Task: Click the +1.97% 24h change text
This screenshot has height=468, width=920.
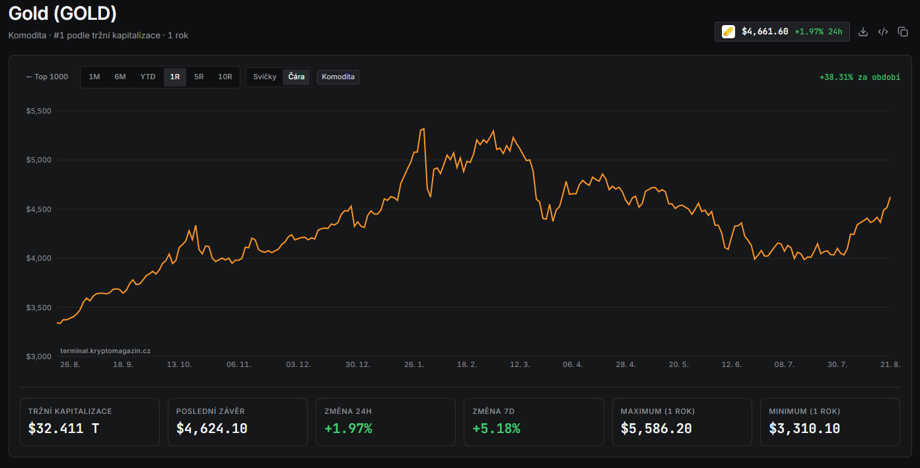Action: pyautogui.click(x=818, y=32)
